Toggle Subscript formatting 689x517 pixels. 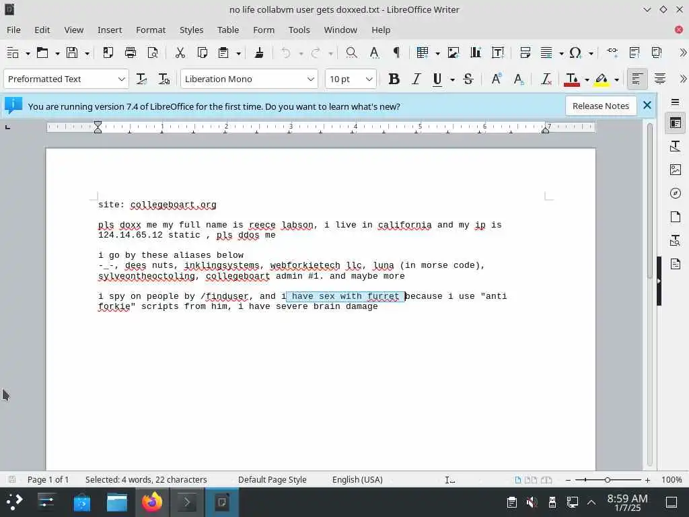pos(519,79)
